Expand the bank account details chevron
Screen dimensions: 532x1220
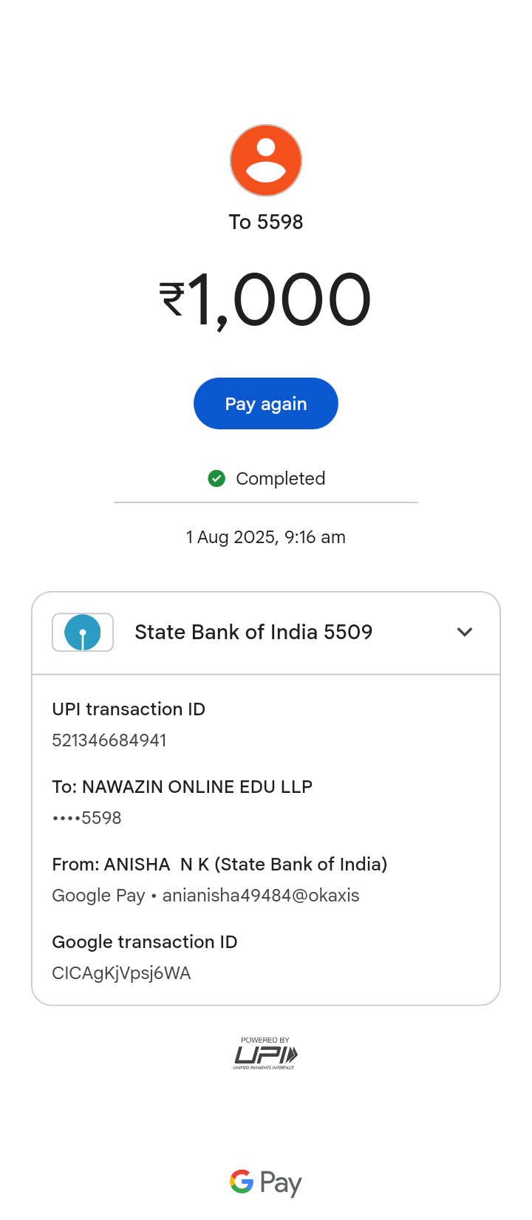(465, 632)
